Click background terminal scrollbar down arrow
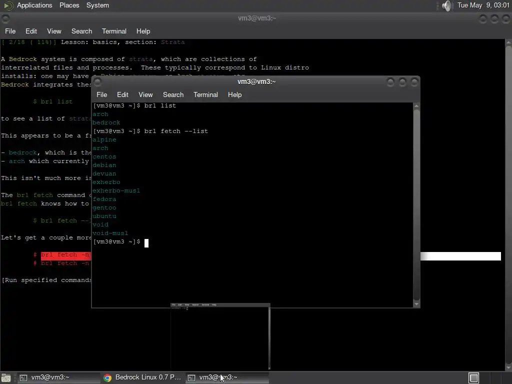Viewport: 512px width, 384px height. [x=508, y=367]
